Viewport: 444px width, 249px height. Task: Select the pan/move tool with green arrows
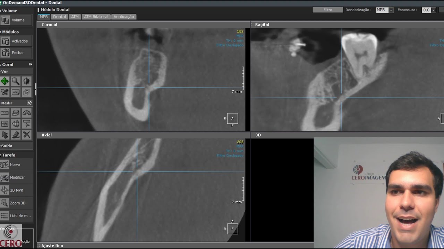click(x=5, y=81)
